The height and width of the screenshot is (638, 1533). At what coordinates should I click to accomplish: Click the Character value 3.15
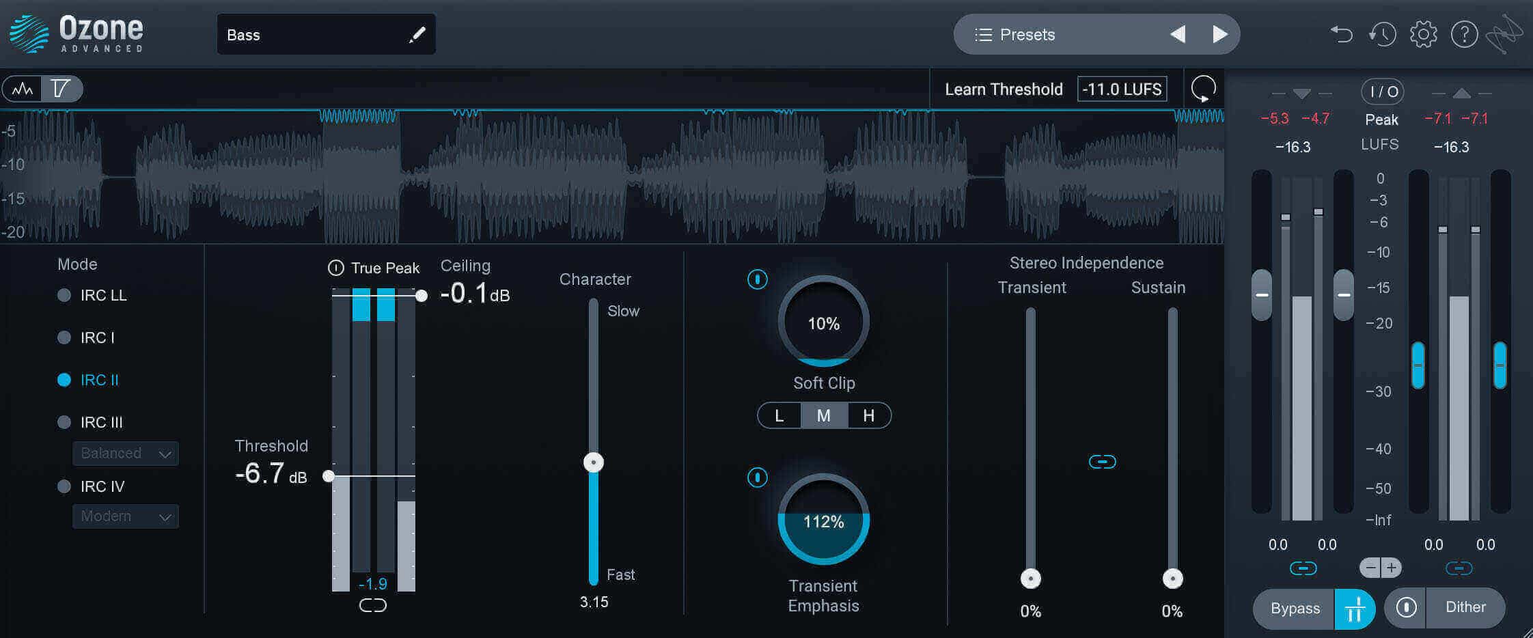594,602
